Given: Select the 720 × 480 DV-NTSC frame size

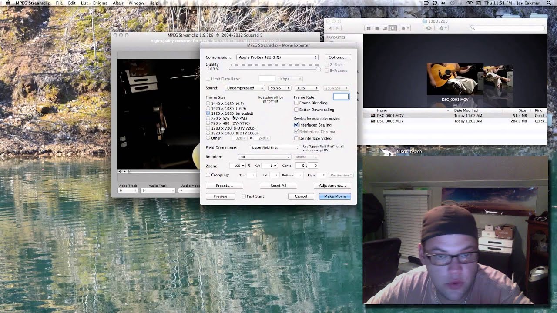Looking at the screenshot, I should (208, 123).
